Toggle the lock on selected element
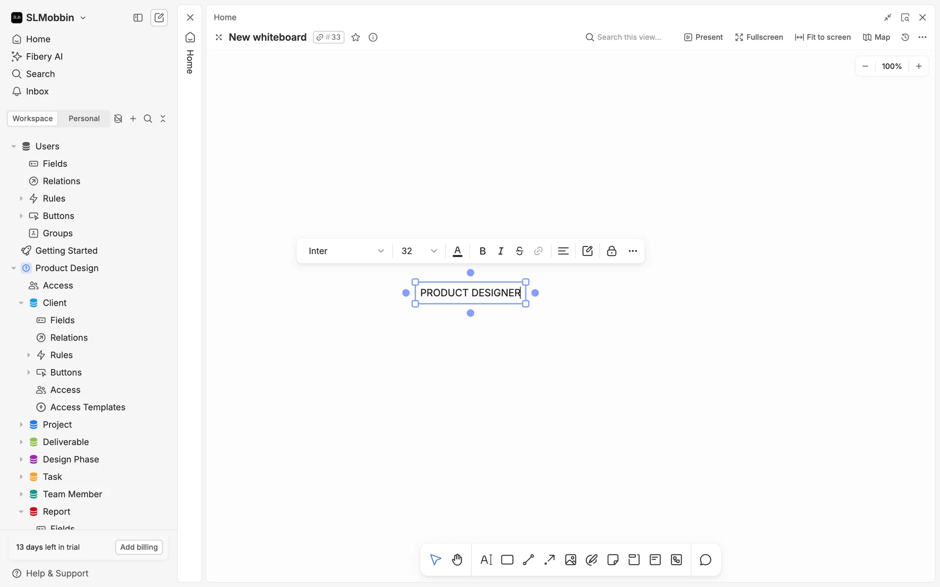 611,251
